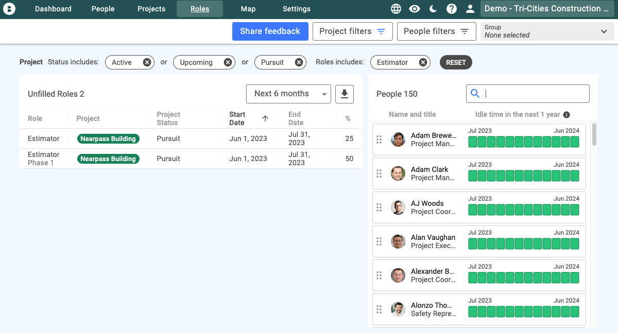Grab the drag handle for Adam Brewer
The image size is (618, 333).
pos(379,139)
